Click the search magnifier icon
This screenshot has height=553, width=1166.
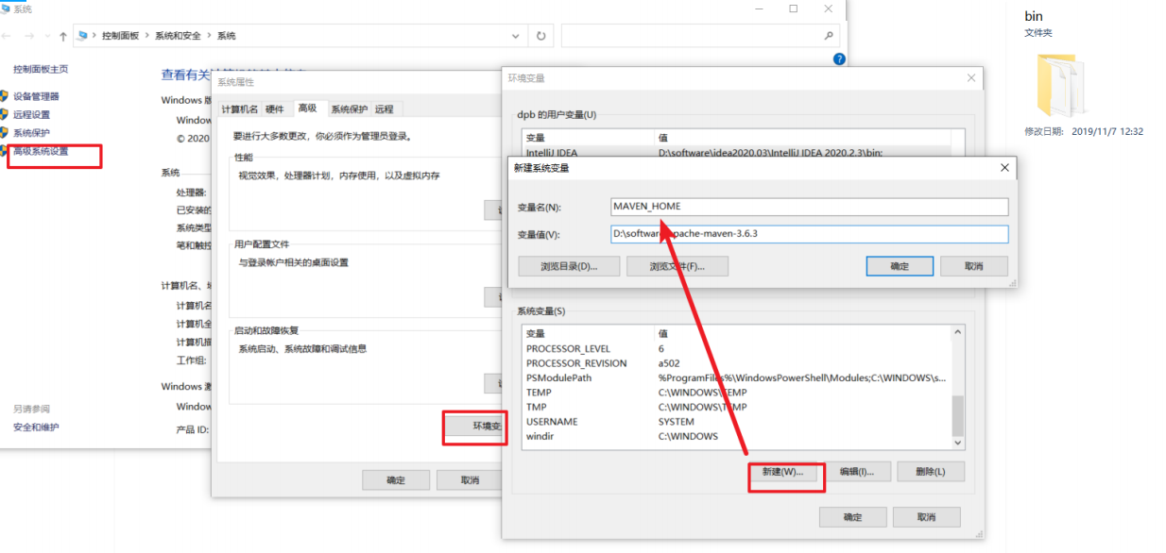point(829,36)
